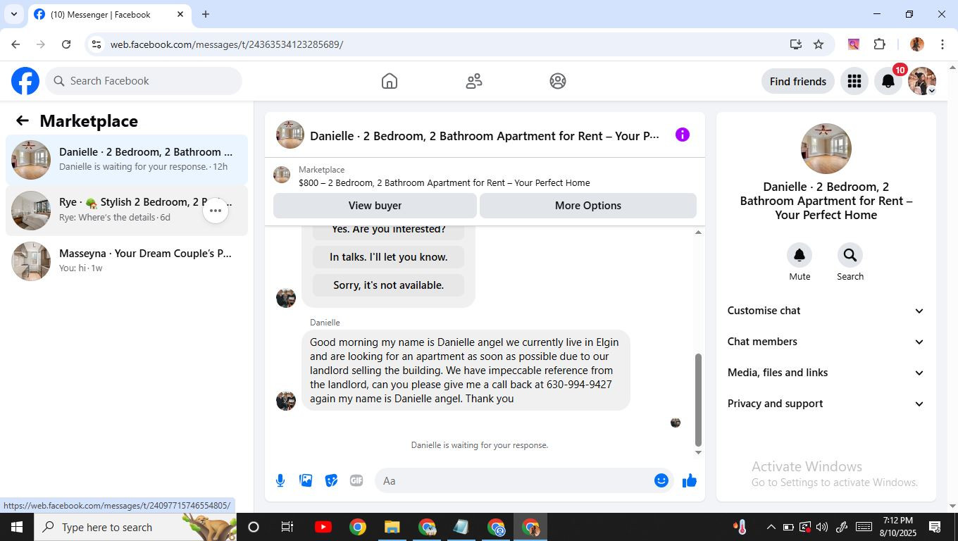Open the Friends icon in top navigation
Image resolution: width=958 pixels, height=541 pixels.
click(x=474, y=81)
